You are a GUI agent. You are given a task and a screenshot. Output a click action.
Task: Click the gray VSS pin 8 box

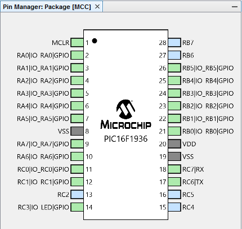[77, 131]
